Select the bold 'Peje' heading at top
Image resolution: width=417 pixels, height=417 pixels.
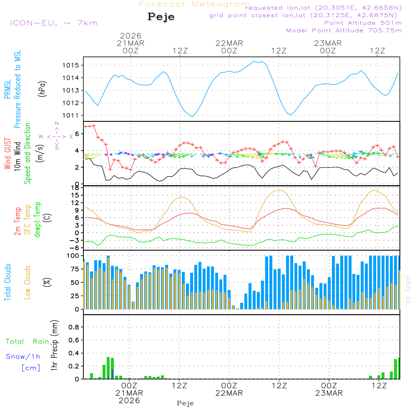[x=161, y=17]
